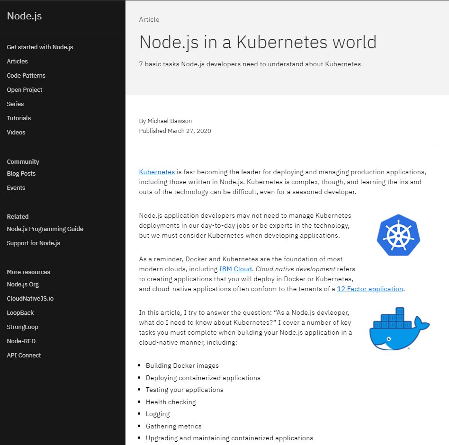Screen dimensions: 449x445
Task: Click Deploying containerized applications bullet
Action: (x=203, y=378)
